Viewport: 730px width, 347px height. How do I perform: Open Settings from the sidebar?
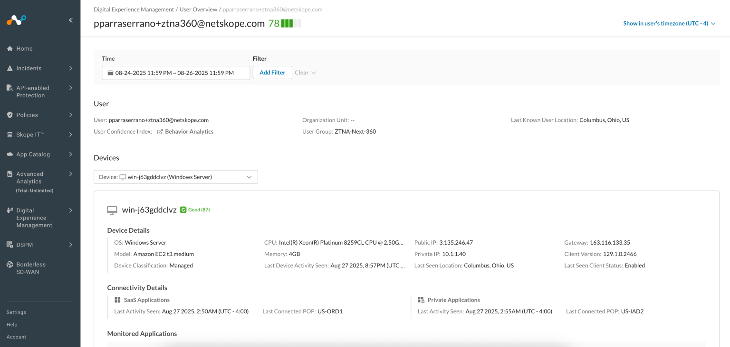click(x=16, y=312)
